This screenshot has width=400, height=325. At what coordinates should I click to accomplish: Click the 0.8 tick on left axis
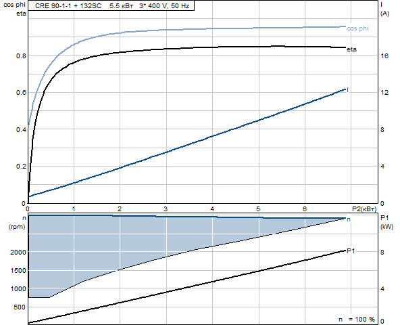21,56
